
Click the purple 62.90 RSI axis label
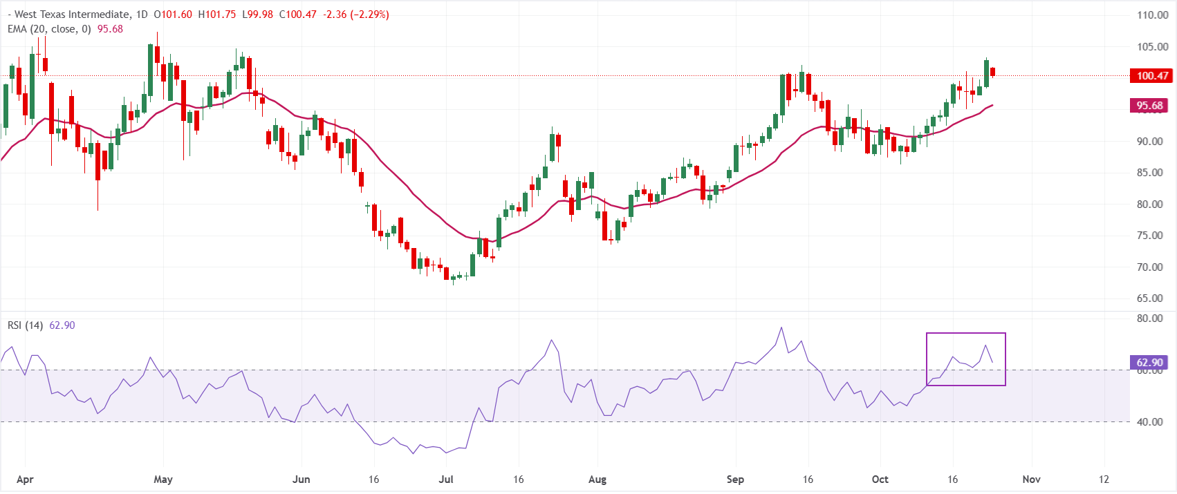[1150, 363]
